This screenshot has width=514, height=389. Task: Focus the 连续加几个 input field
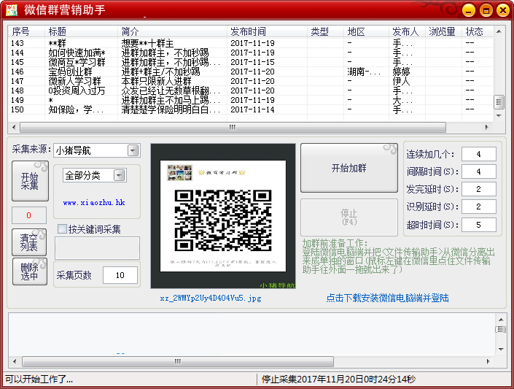pos(478,154)
